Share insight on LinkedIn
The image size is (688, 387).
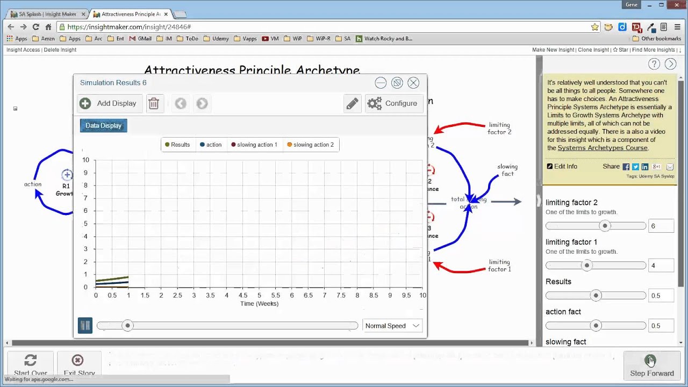645,167
